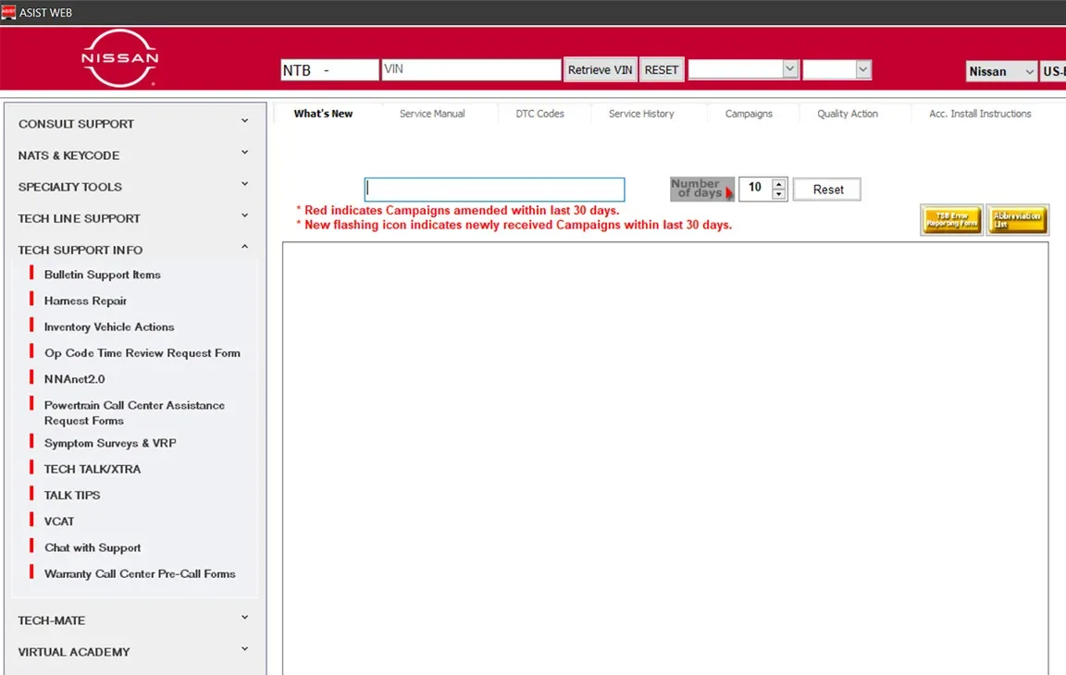Open TECH TALK/XTRA
The height and width of the screenshot is (675, 1066).
click(x=92, y=469)
